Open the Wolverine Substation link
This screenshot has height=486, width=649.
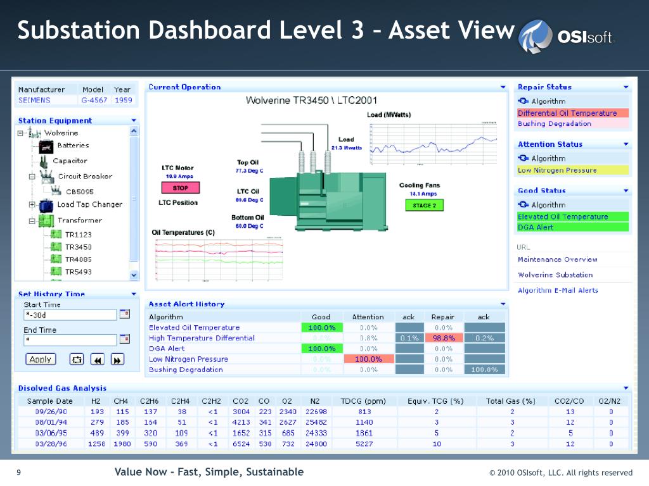(555, 275)
